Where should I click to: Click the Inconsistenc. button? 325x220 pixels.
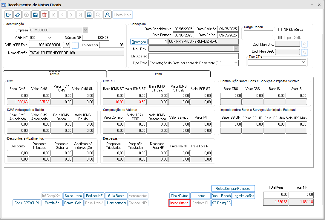click(x=180, y=203)
